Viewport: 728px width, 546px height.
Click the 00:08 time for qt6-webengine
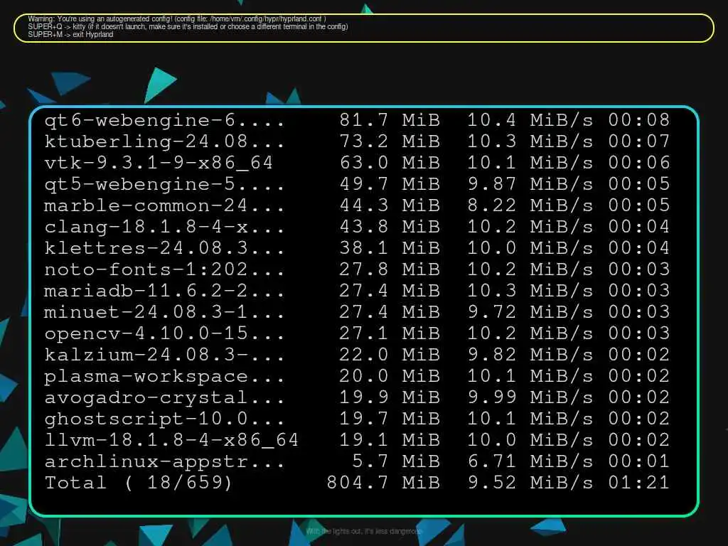[x=639, y=120]
